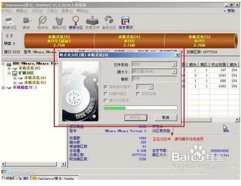The width and height of the screenshot is (241, 186).
Task: Toggle the 建立DOS系统 (create DOS system) checkbox
Action: (106, 101)
